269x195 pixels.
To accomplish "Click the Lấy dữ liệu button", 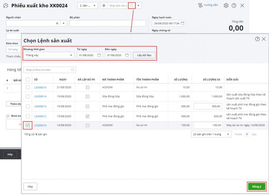I will click(x=144, y=55).
